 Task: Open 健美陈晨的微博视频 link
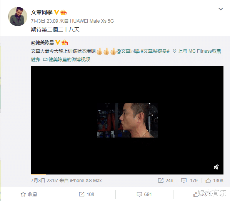pos(67,60)
